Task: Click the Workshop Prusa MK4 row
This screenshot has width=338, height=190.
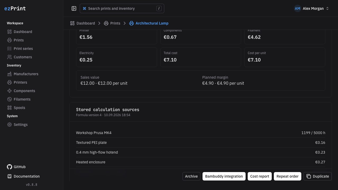Action: [201, 133]
